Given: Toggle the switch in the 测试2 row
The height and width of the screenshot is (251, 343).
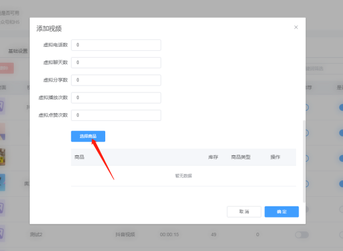Looking at the screenshot, I should 301,234.
